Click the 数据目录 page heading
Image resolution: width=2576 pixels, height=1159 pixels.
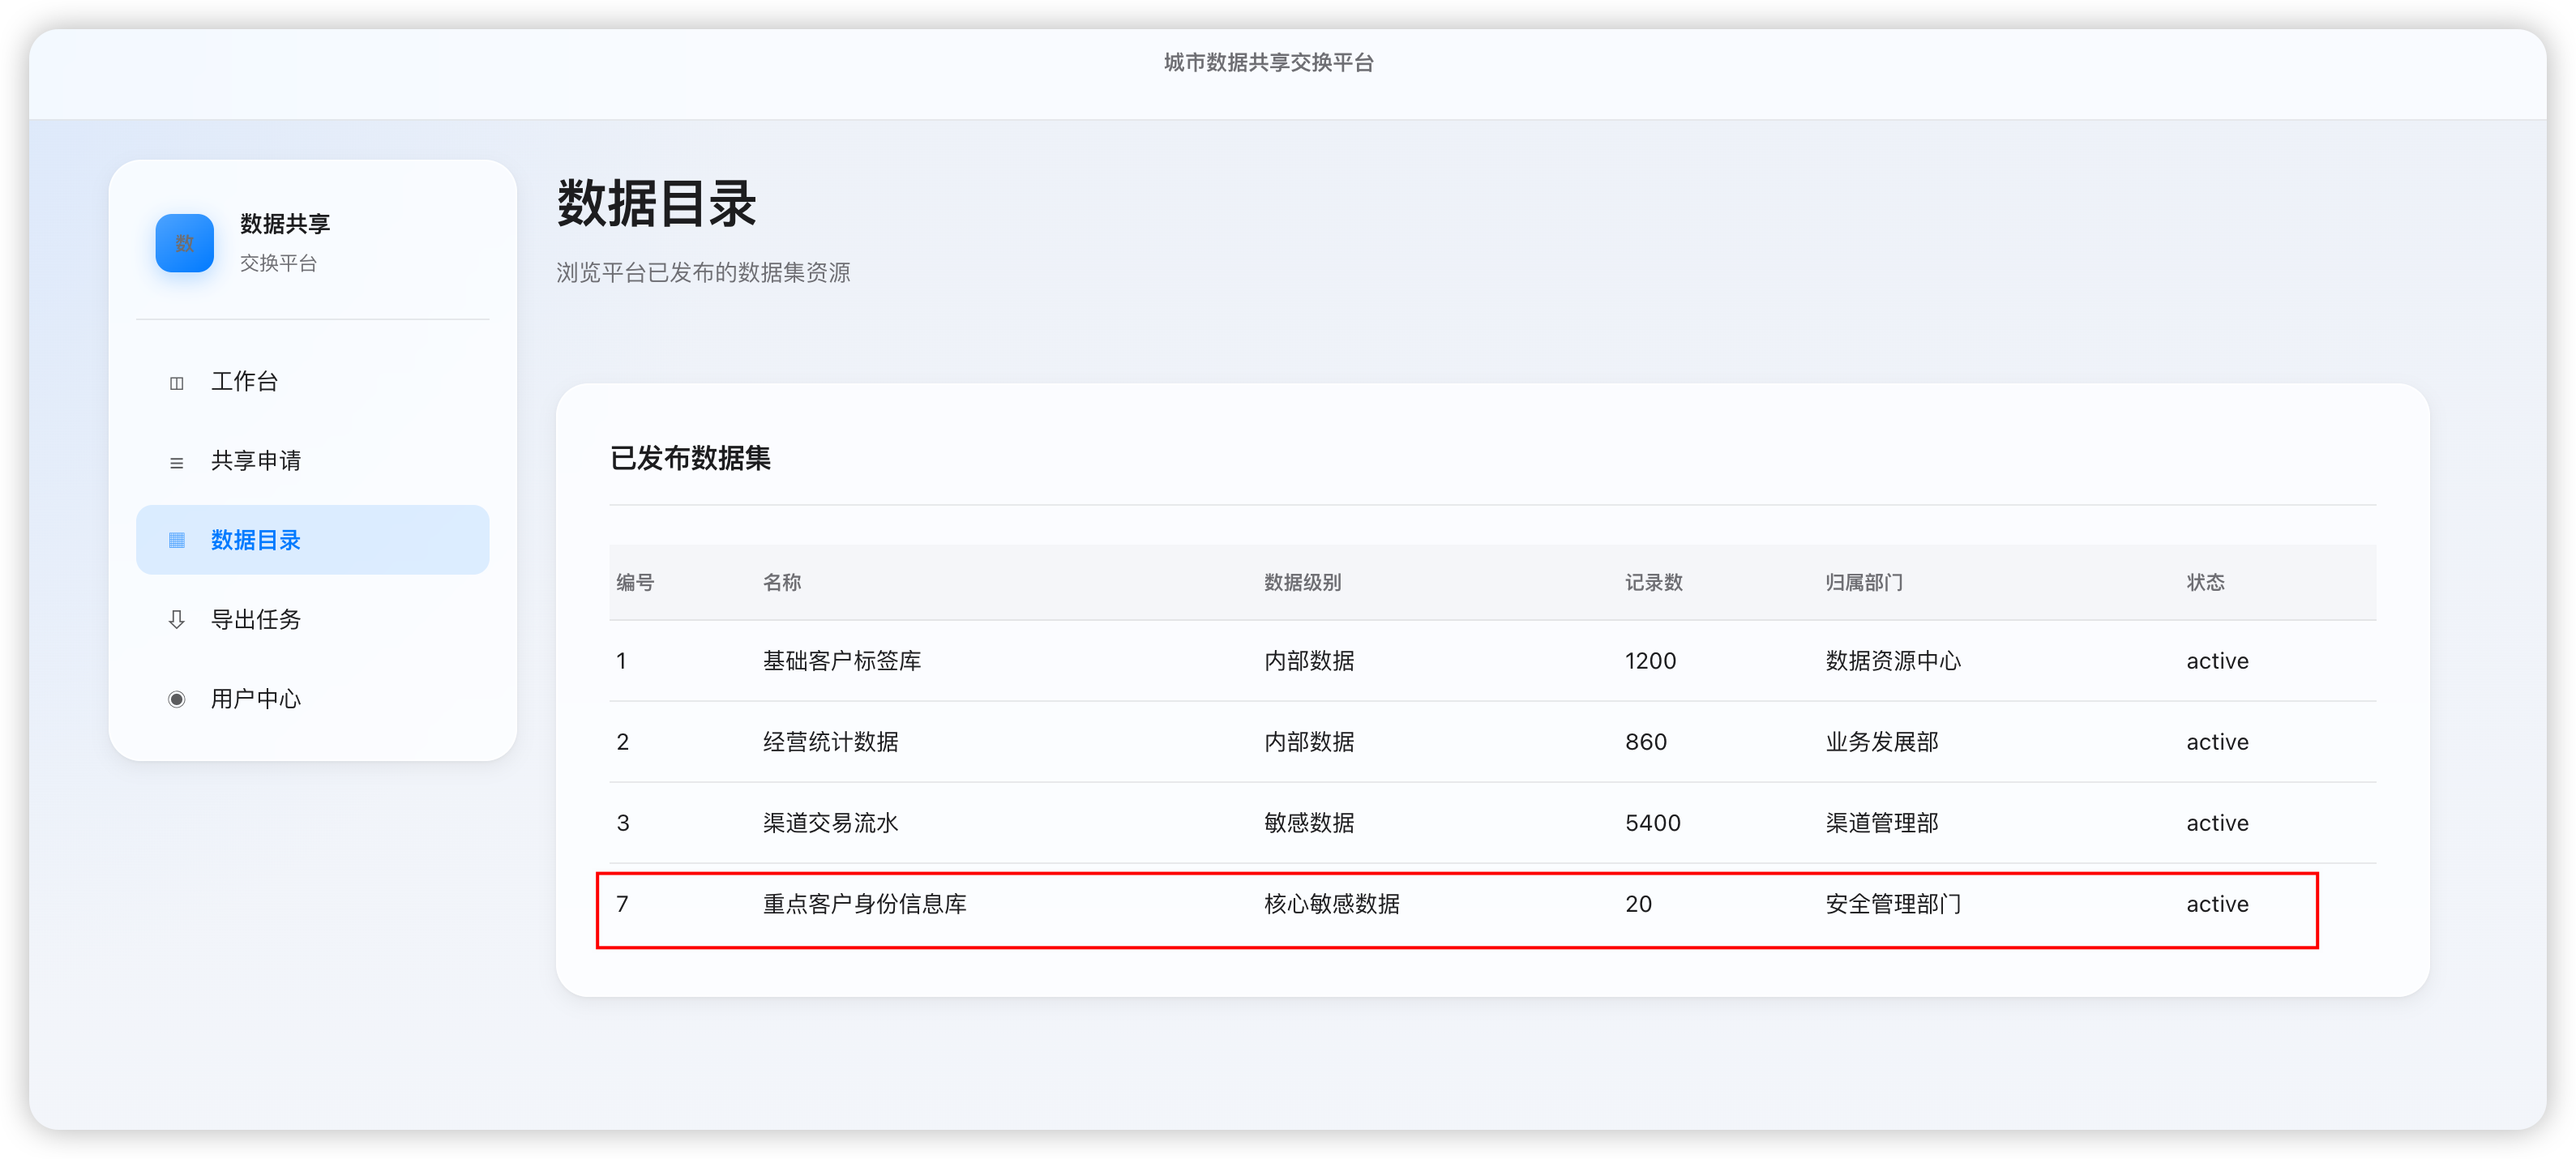tap(656, 204)
